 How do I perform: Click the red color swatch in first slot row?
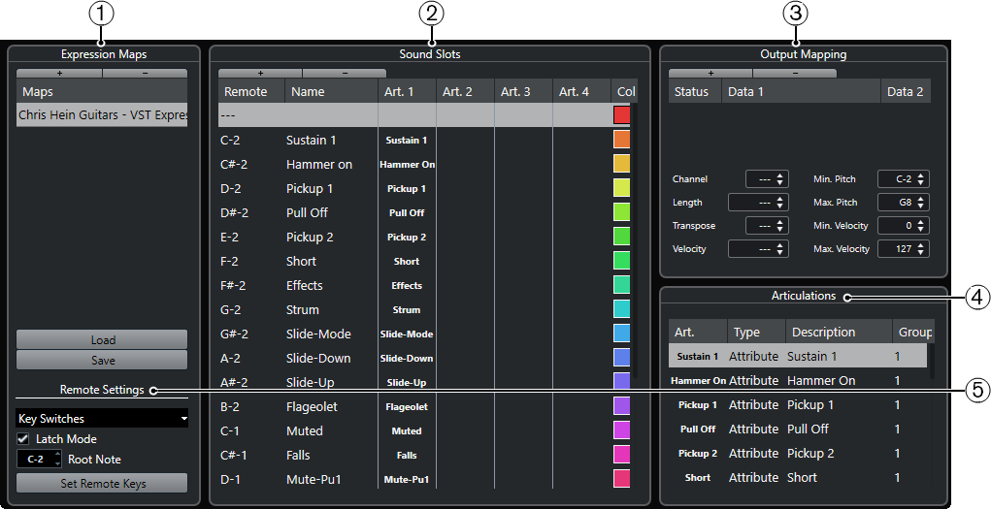[621, 115]
